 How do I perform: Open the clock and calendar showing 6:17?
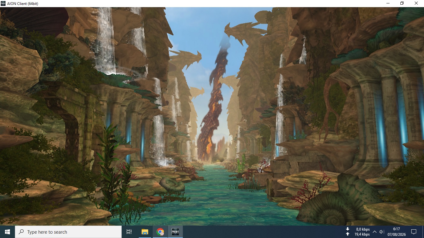[396, 232]
